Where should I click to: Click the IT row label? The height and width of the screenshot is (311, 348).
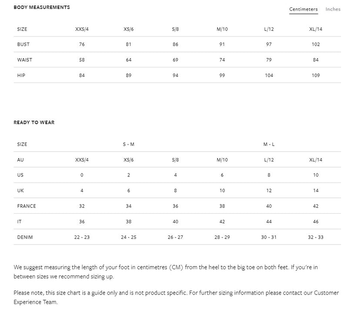(20, 222)
